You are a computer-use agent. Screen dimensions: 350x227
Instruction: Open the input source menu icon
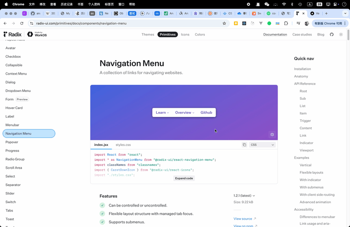tap(310, 4)
